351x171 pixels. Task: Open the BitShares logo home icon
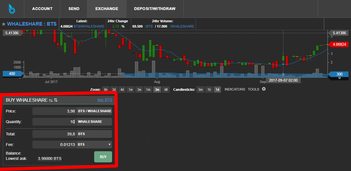pos(12,9)
